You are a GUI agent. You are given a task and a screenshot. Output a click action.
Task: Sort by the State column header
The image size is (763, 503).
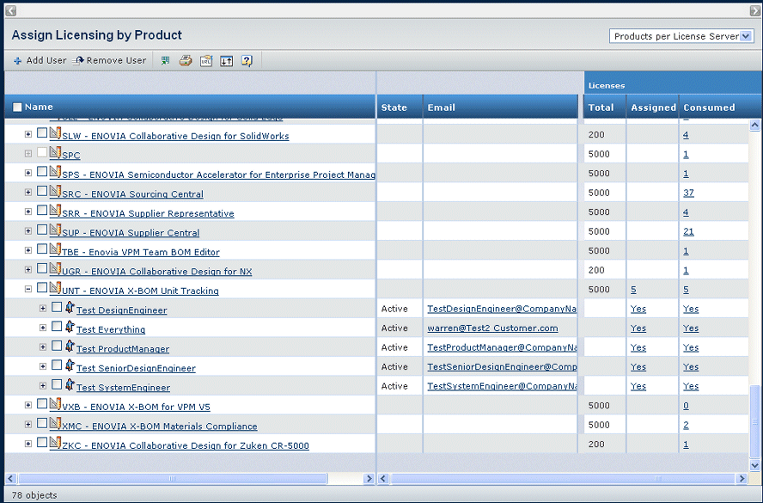[394, 107]
